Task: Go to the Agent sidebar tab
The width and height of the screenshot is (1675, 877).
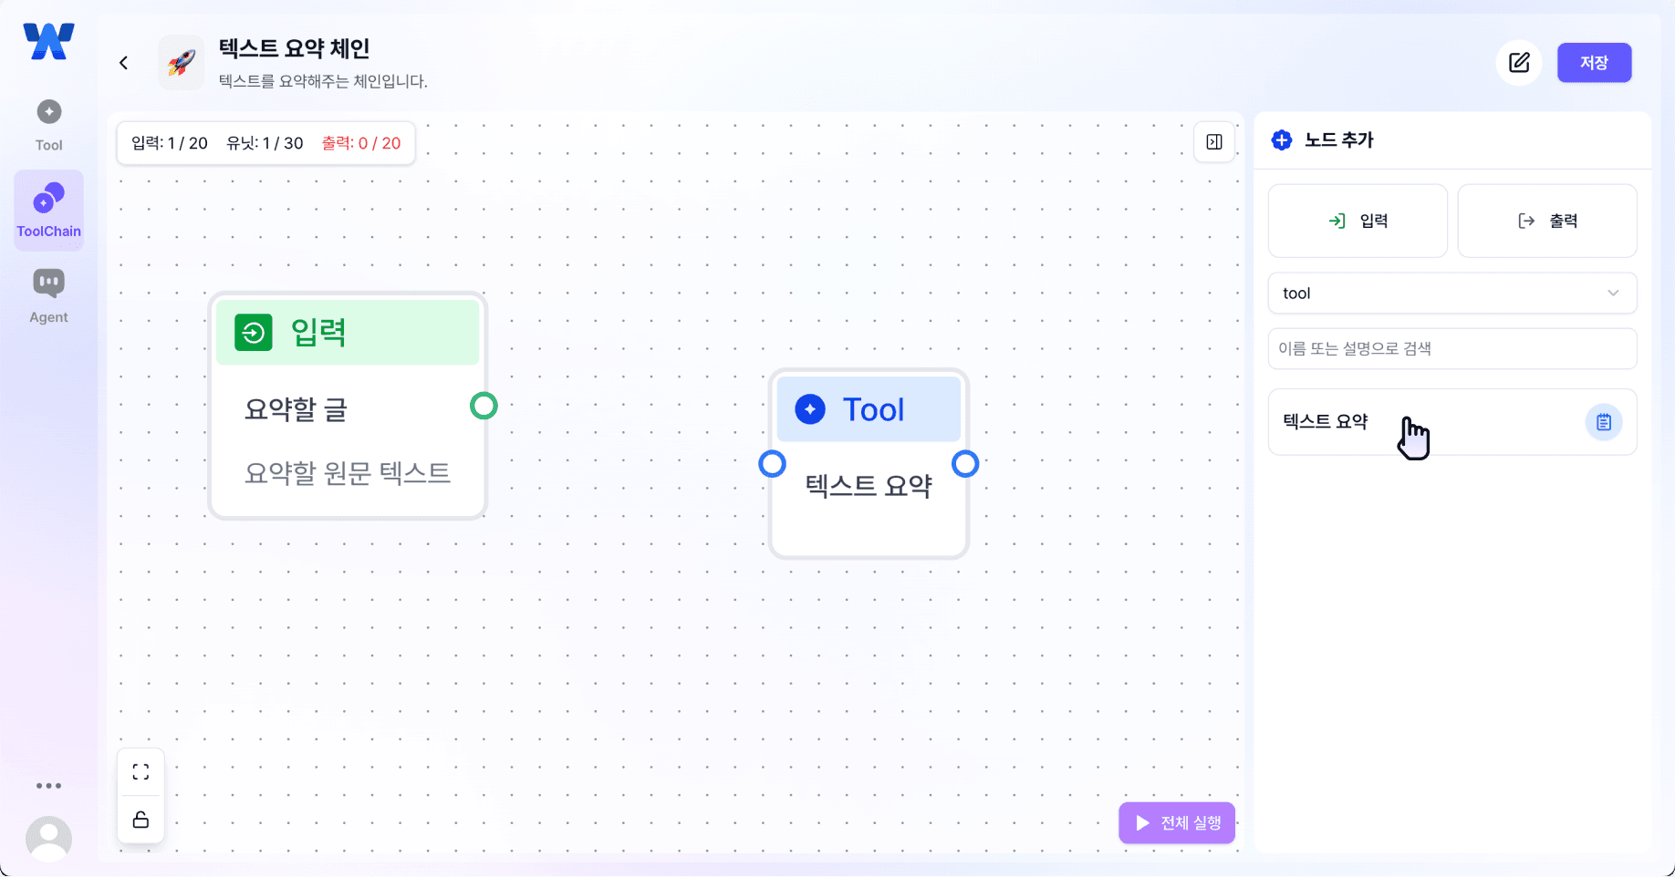Action: coord(48,296)
